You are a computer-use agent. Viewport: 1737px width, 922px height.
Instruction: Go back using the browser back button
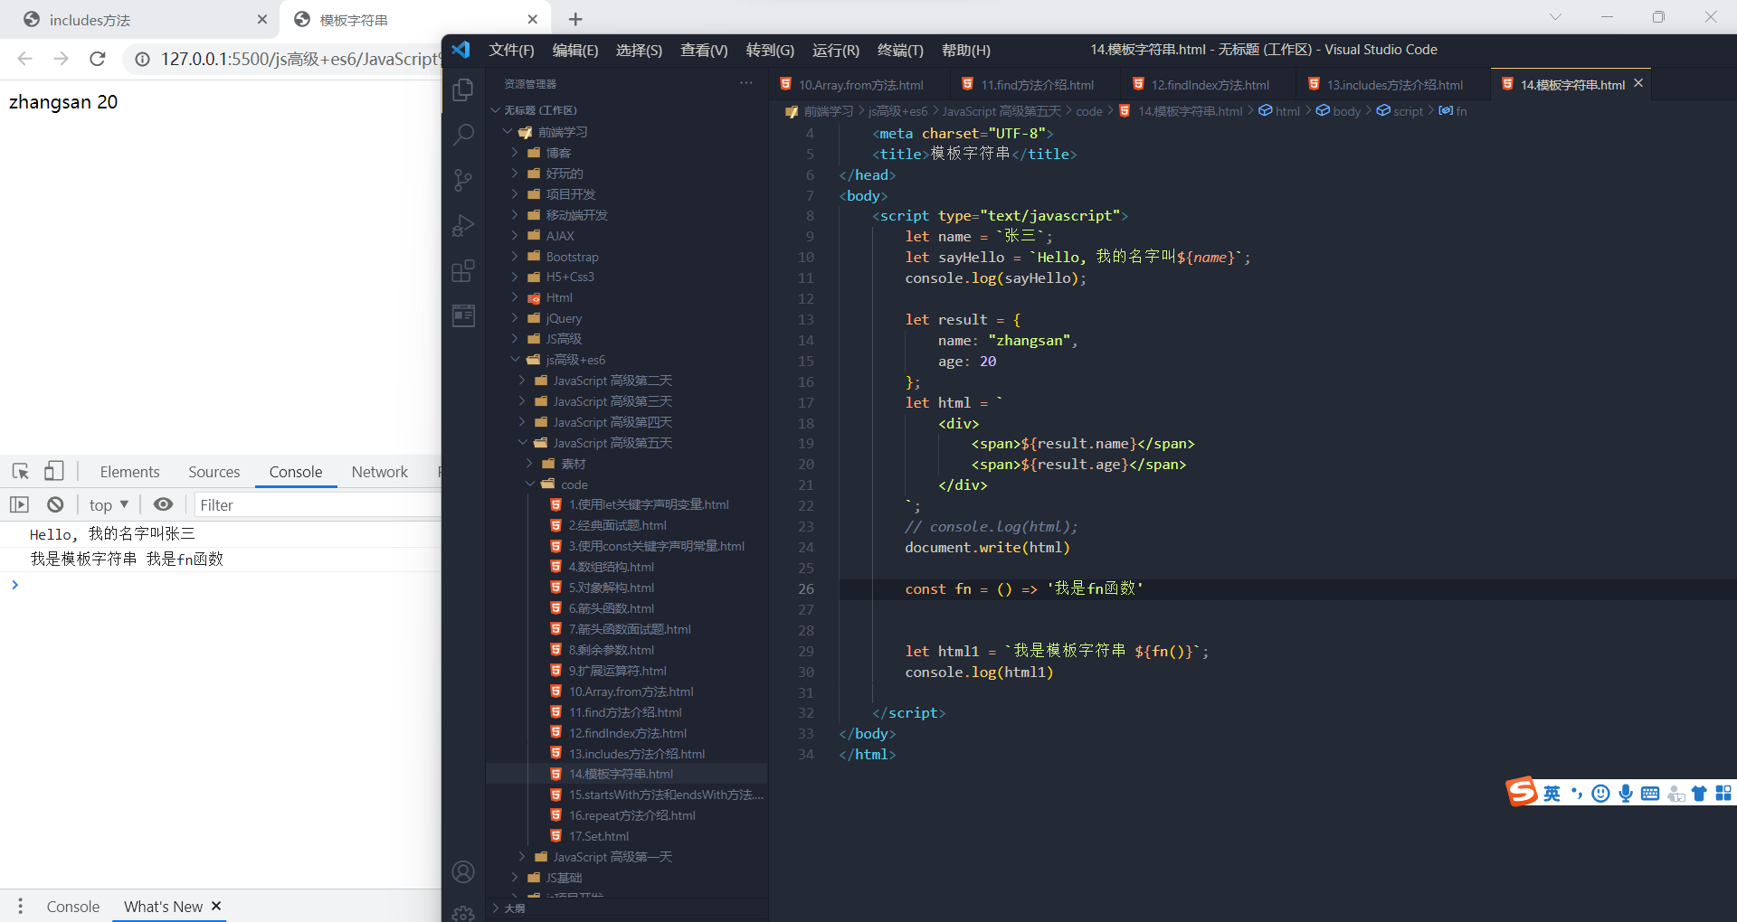(24, 58)
